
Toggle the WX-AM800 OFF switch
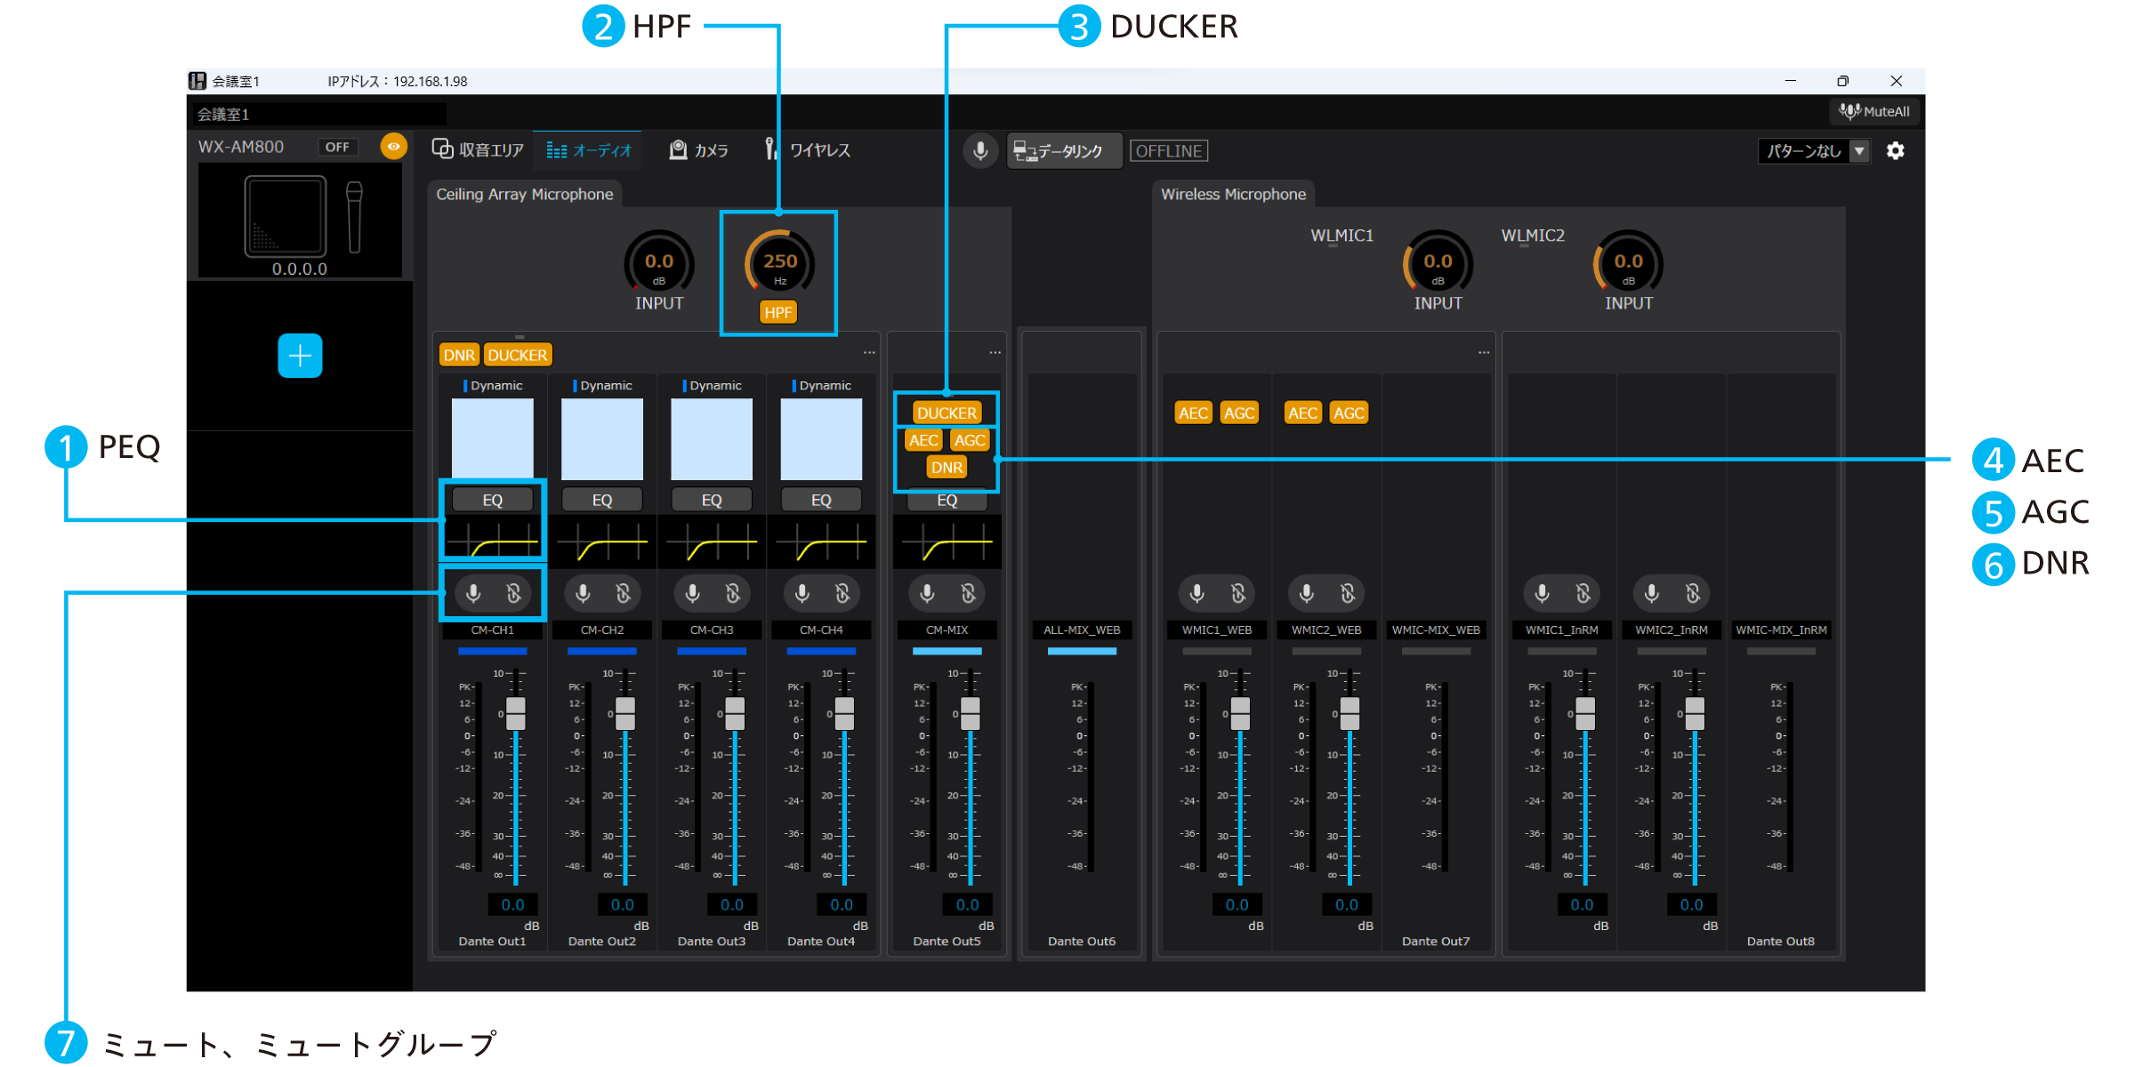[x=337, y=147]
